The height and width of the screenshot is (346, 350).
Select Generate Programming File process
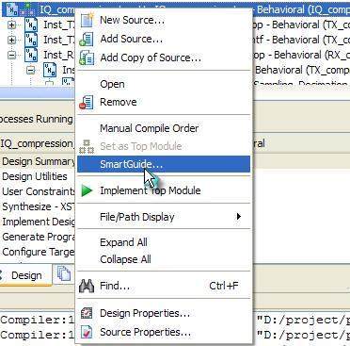(39, 237)
